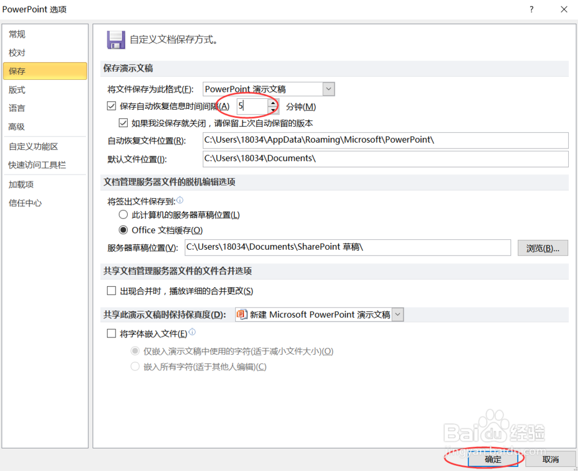Enable 出现合并时播放详细的合并更改 checkbox
The width and height of the screenshot is (578, 471).
pyautogui.click(x=112, y=291)
